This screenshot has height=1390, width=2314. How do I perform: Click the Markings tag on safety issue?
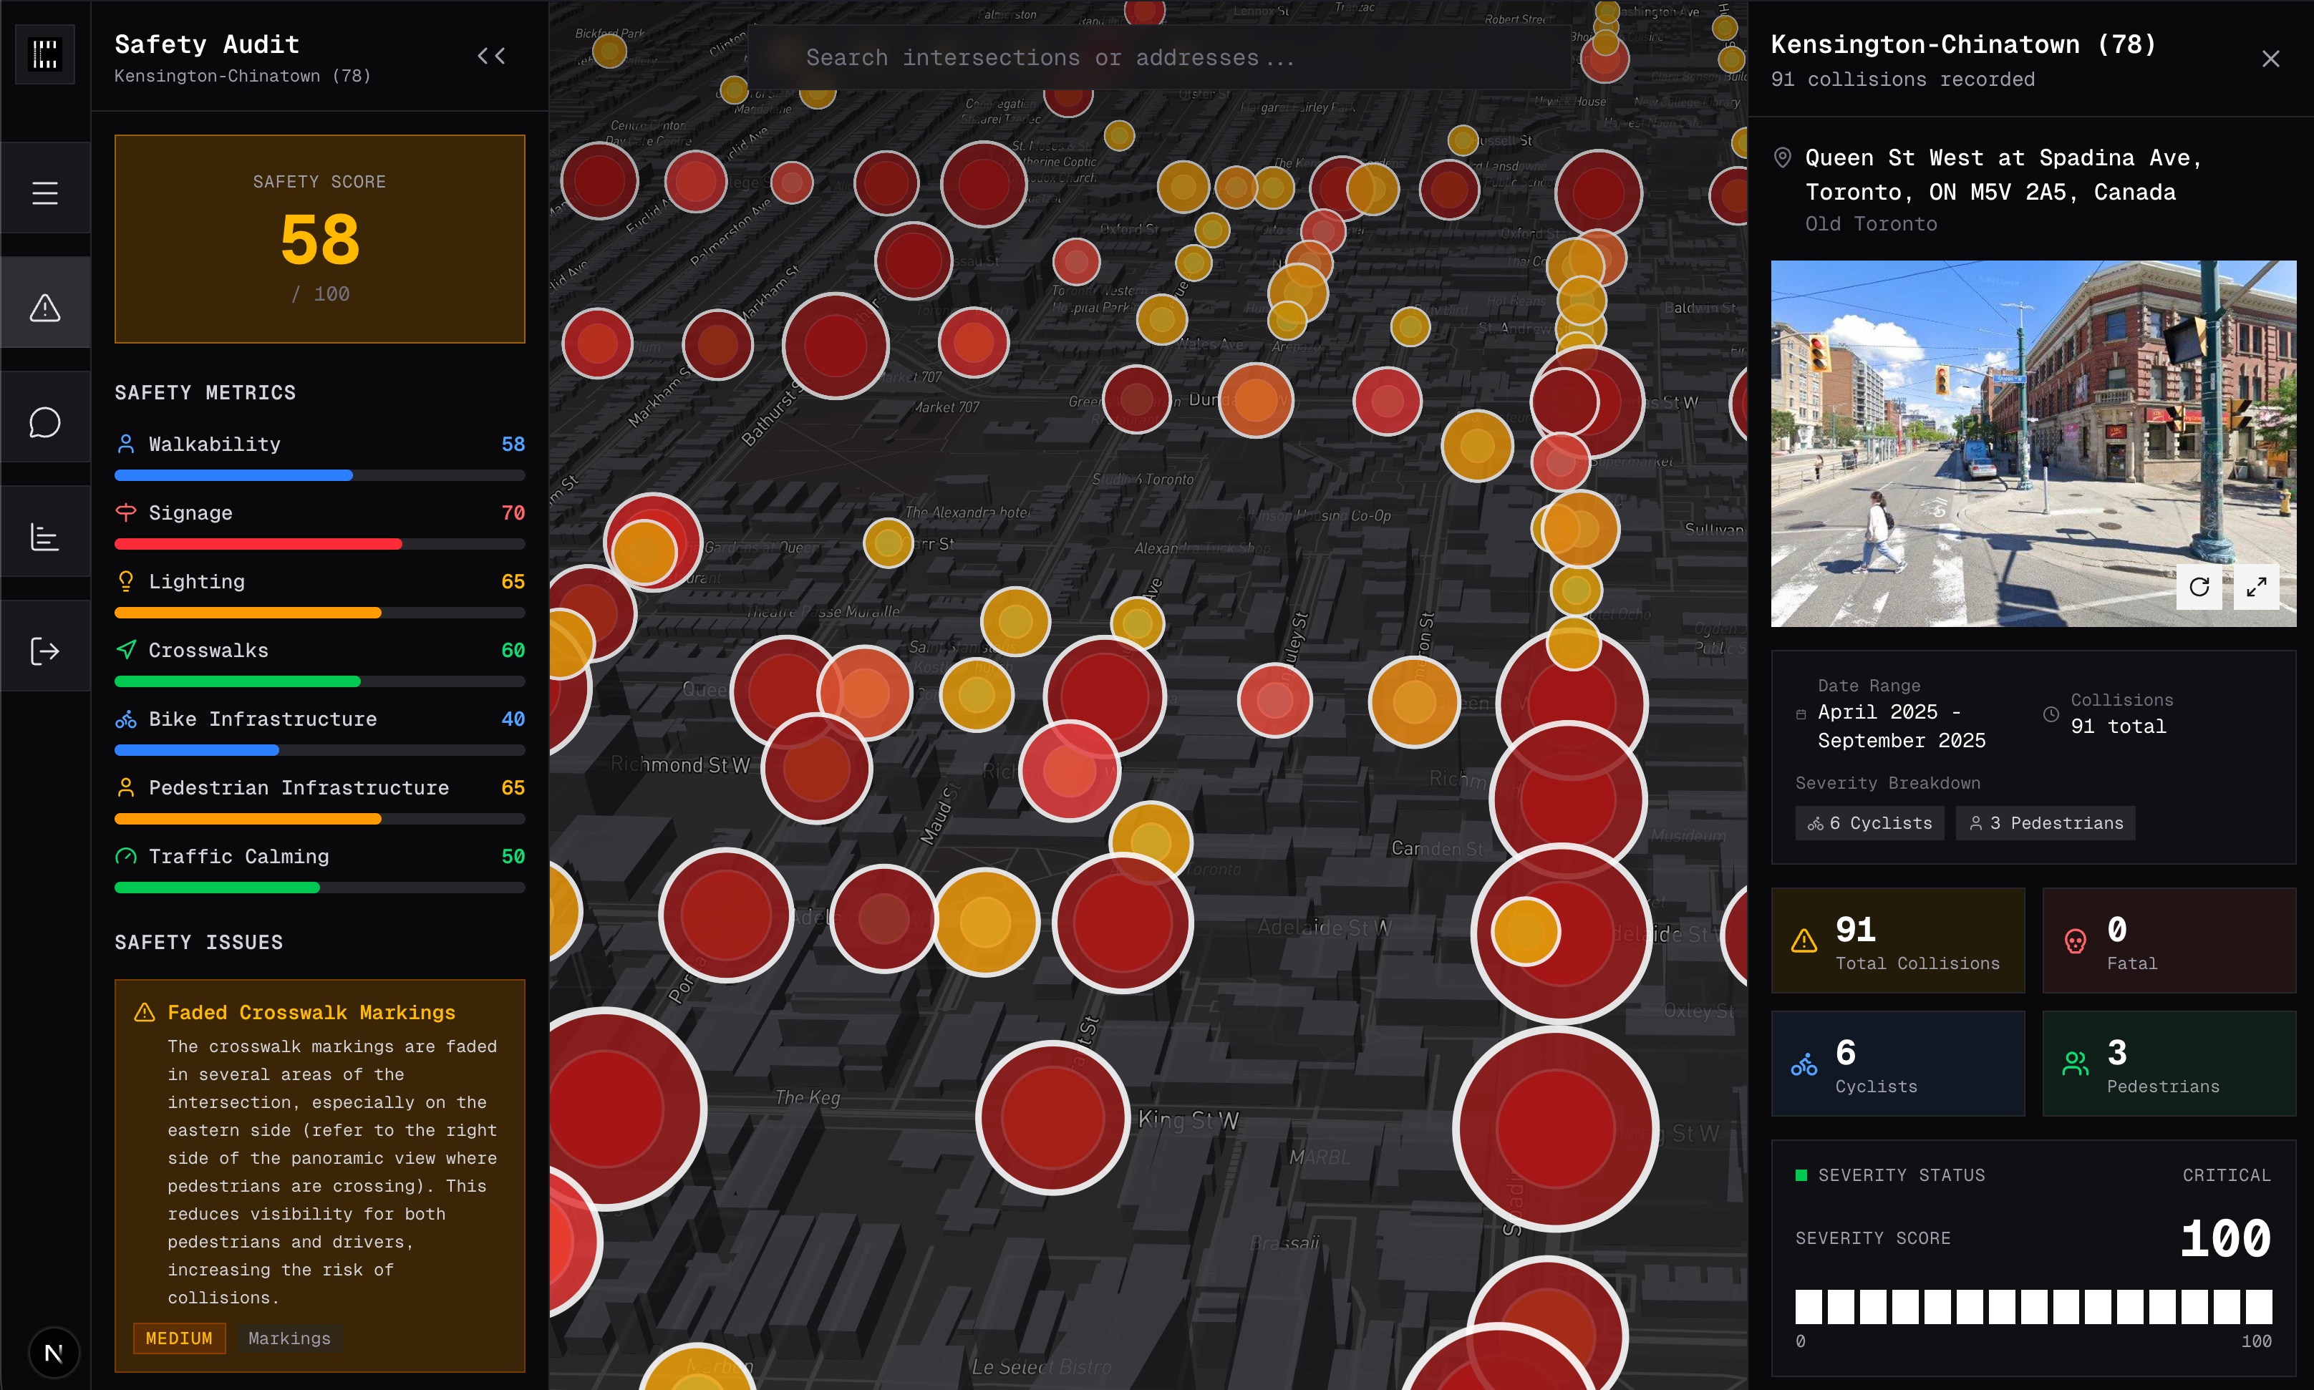289,1338
